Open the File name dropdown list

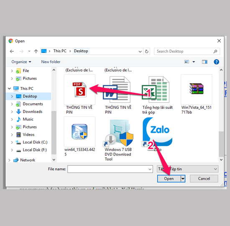150,169
